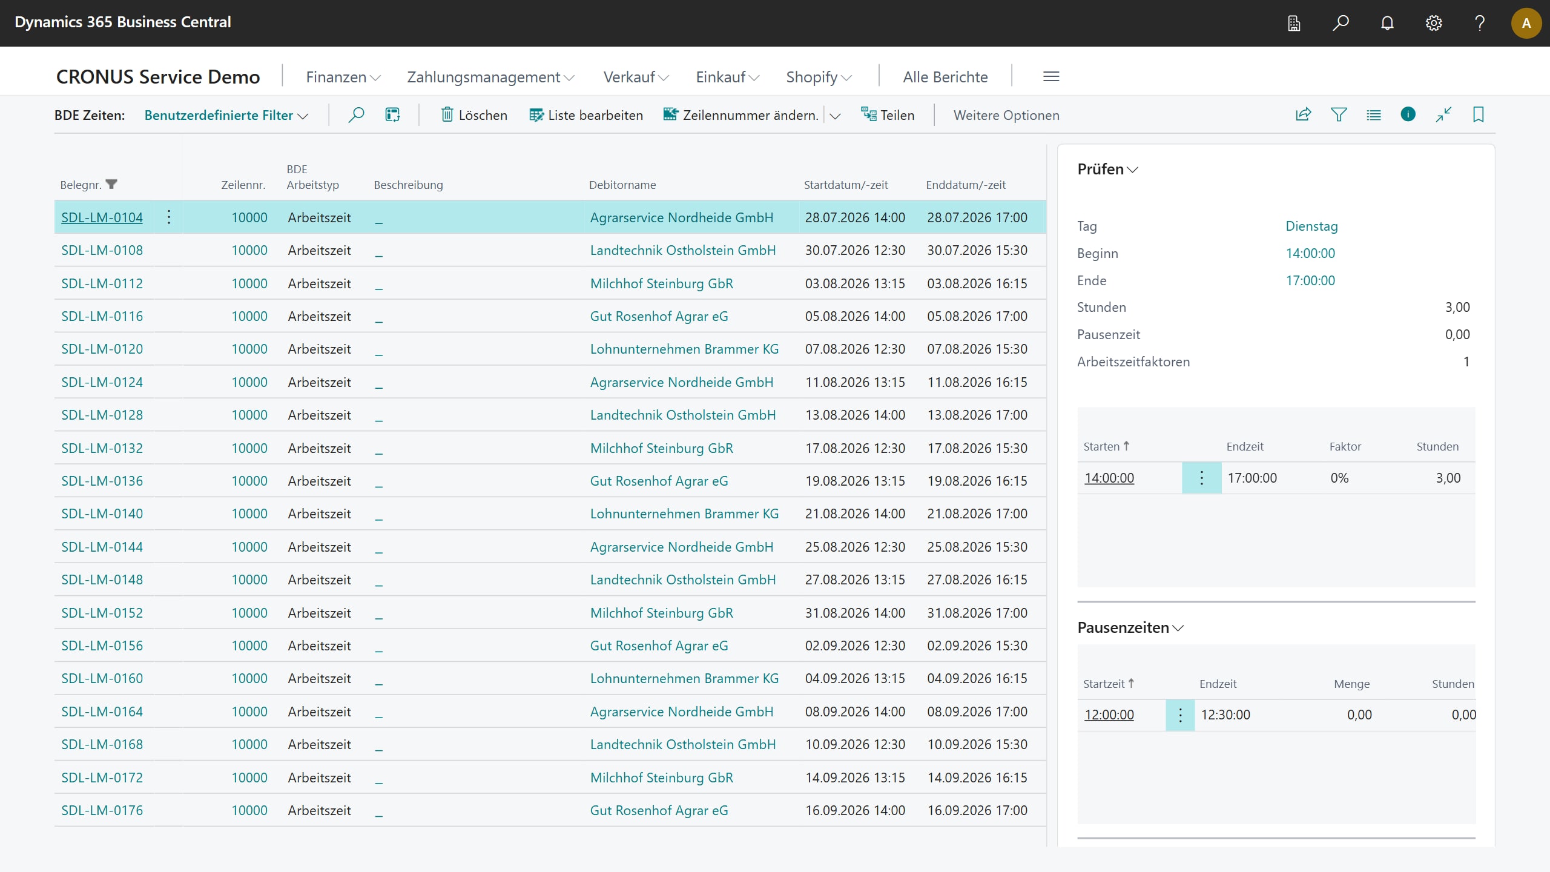Expand the Verkauf menu

tap(636, 77)
